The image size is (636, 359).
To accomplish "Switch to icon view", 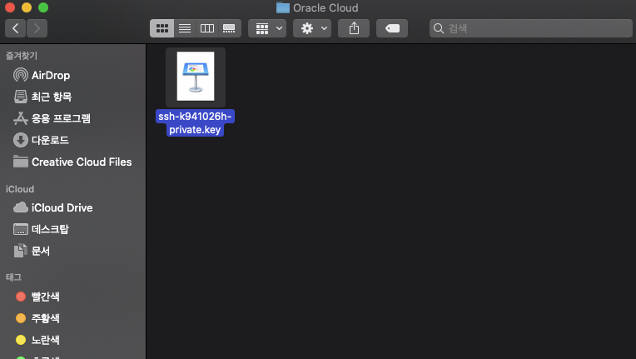I will (161, 28).
